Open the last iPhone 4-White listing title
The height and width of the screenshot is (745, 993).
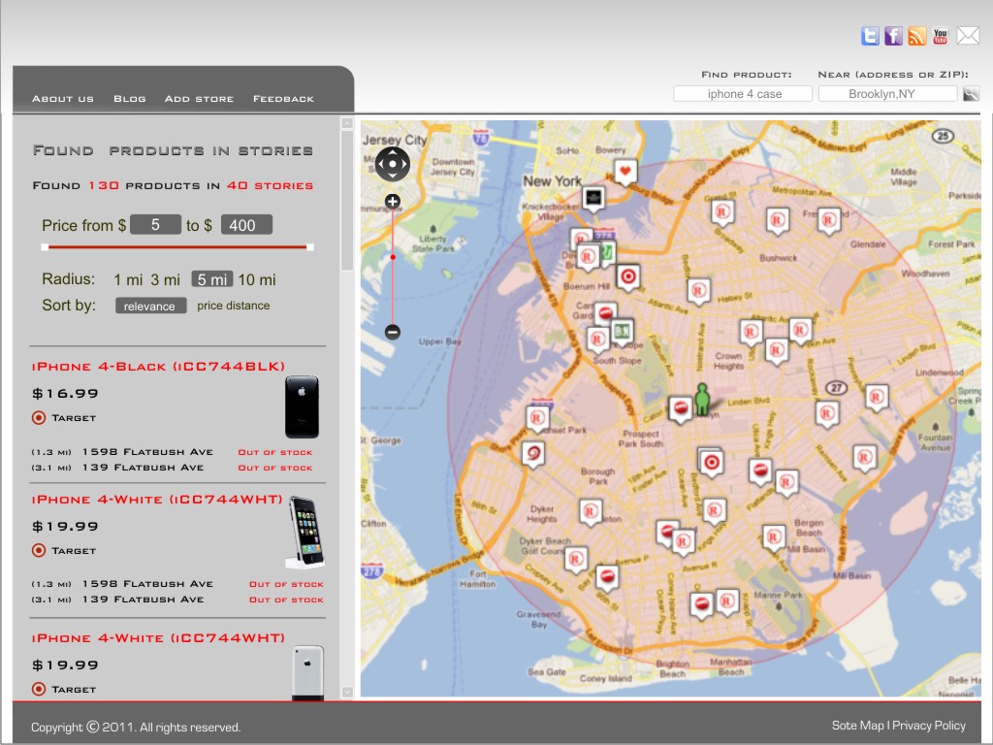tap(158, 638)
